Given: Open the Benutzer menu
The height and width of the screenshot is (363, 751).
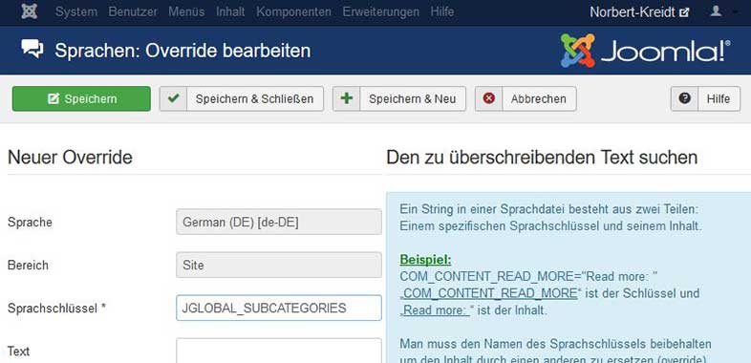Looking at the screenshot, I should pyautogui.click(x=133, y=12).
